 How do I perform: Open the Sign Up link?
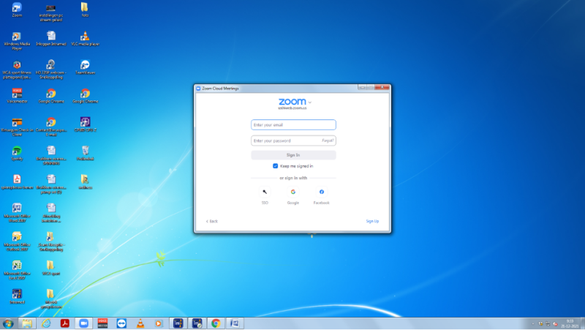click(372, 220)
